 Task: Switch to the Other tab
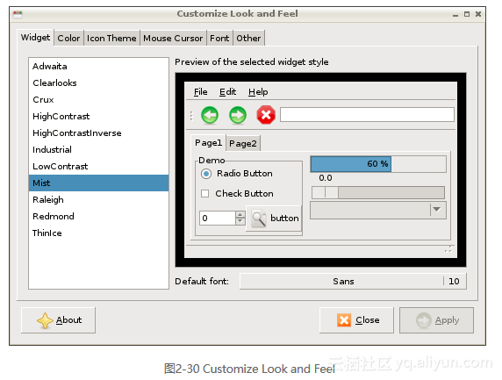click(x=248, y=38)
